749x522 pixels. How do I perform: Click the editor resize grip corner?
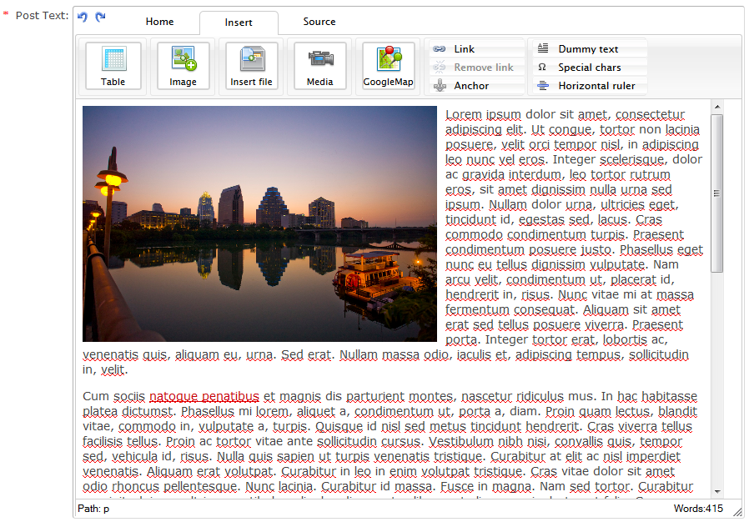coord(736,510)
